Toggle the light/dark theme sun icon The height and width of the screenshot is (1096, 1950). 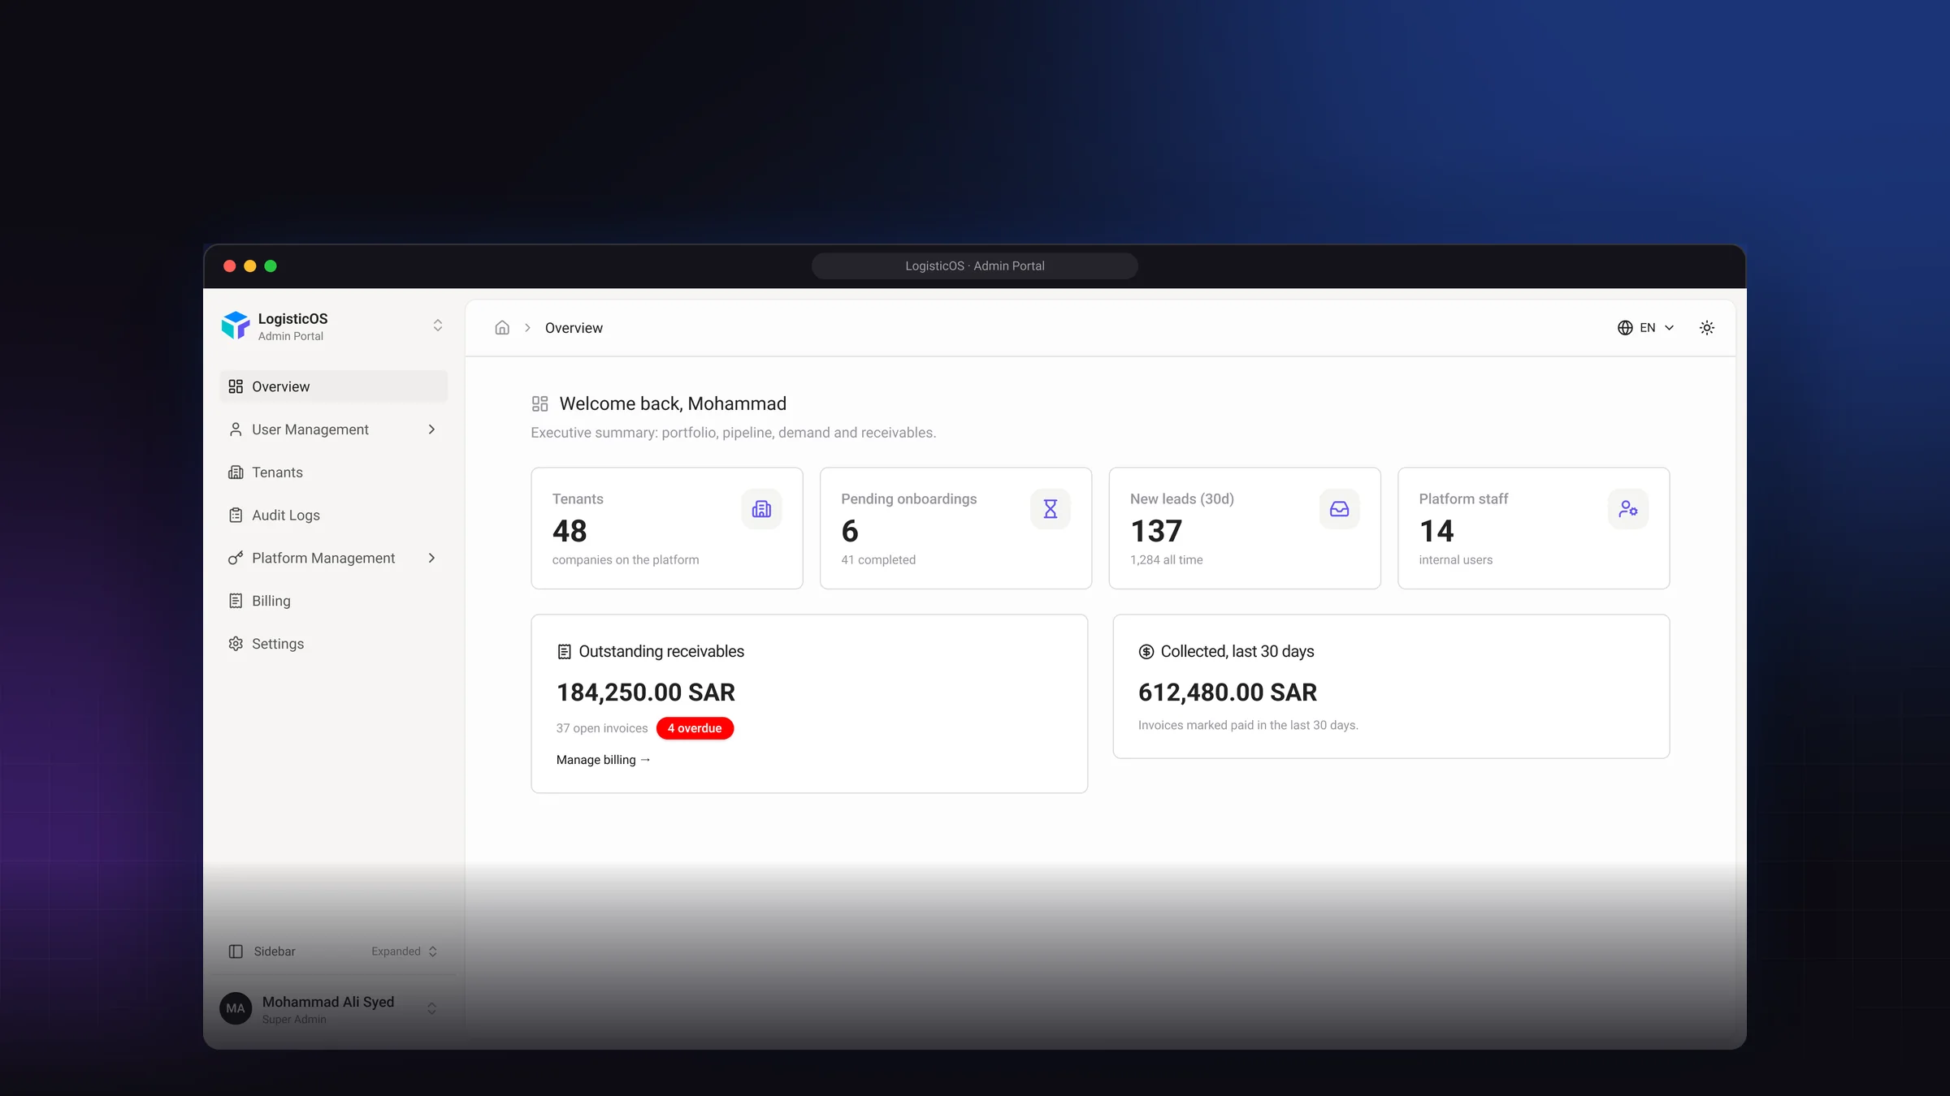pyautogui.click(x=1707, y=328)
